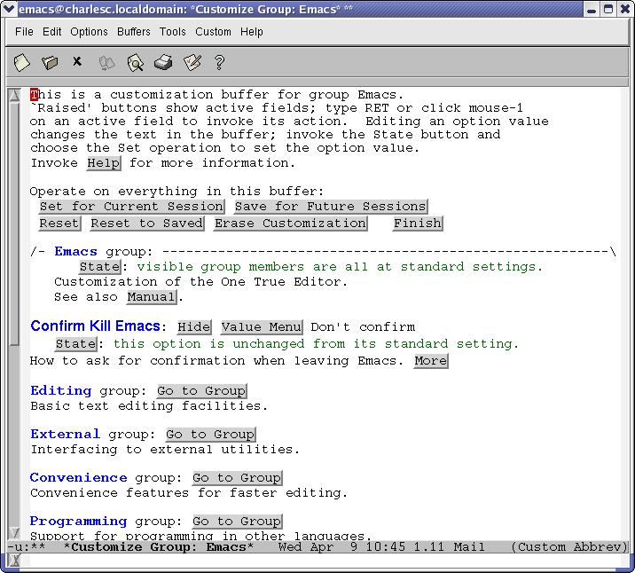Open the Value Menu for Confirm Kill Emacs
Viewport: 635px width, 573px height.
[262, 327]
